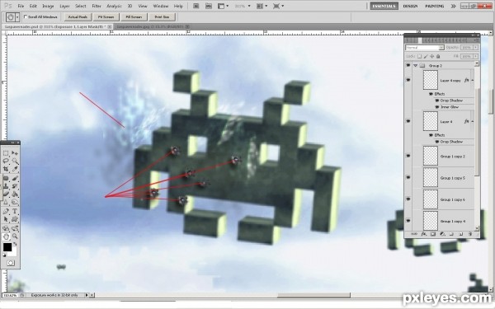
Task: Collapse the Group 2 folder triangle
Action: (416, 66)
